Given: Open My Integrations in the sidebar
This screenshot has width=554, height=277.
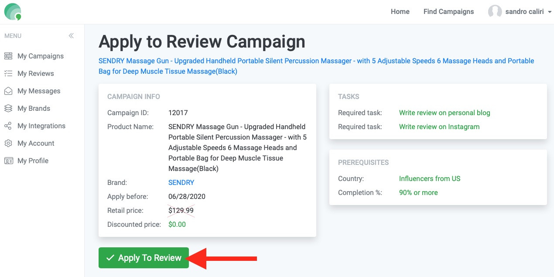Looking at the screenshot, I should (41, 126).
